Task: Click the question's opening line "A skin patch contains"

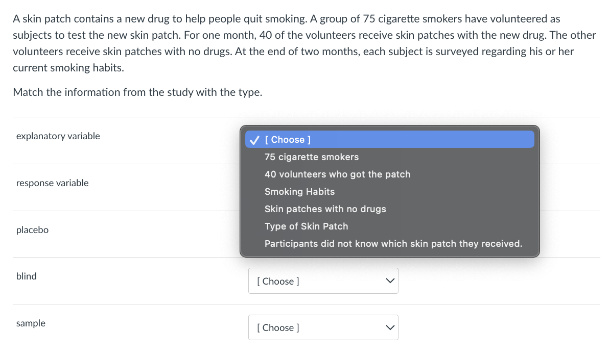Action: 286,19
